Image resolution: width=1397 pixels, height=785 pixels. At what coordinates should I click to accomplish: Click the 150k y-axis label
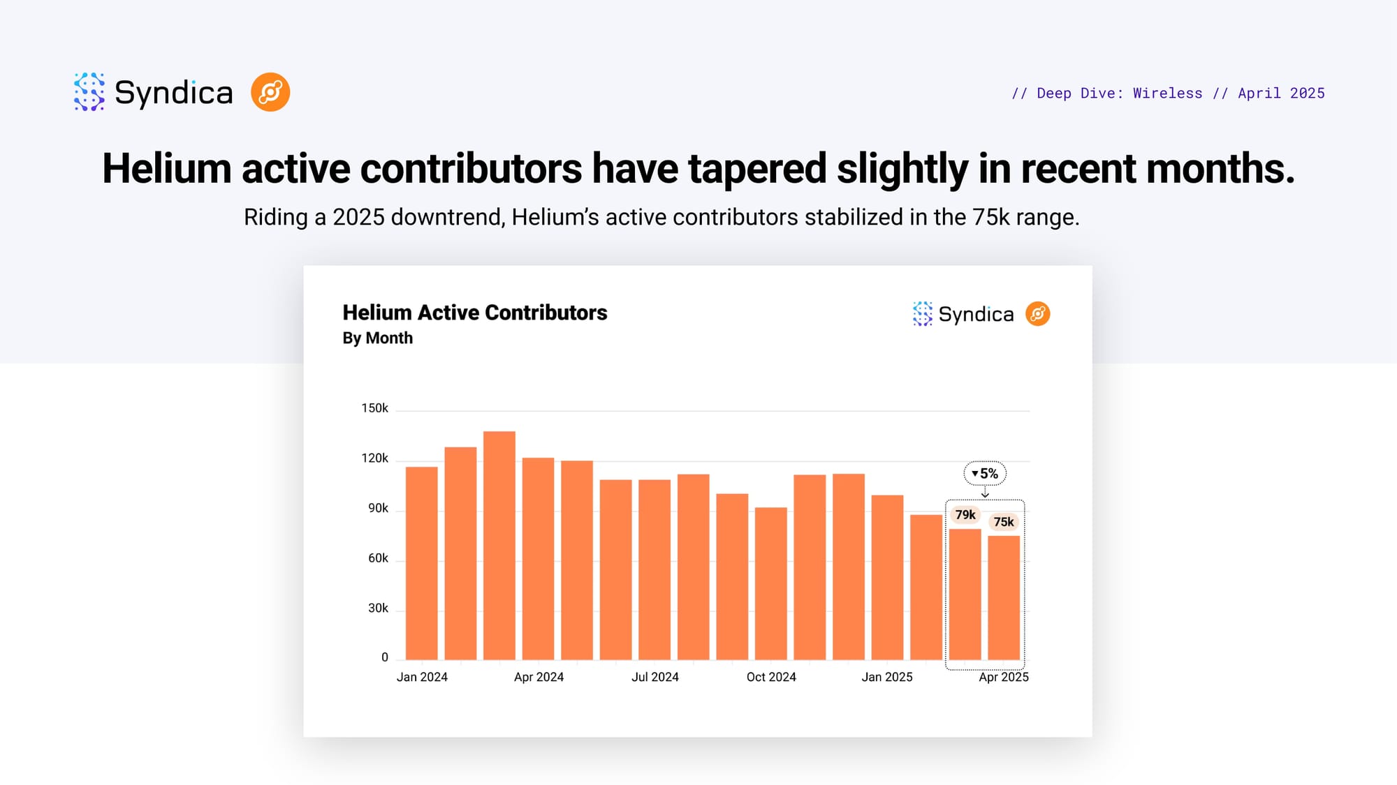pyautogui.click(x=374, y=408)
